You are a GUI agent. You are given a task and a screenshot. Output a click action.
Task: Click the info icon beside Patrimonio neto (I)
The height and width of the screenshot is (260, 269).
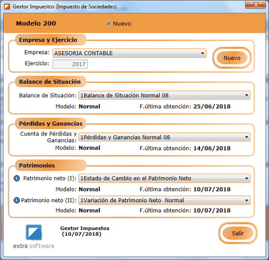click(x=17, y=178)
